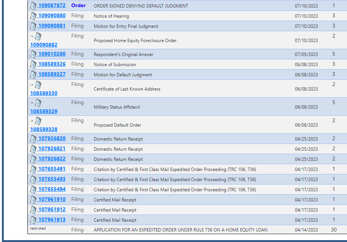This screenshot has height=242, width=347.
Task: Select 'Motion for Entry Final Judgment' text
Action: coord(126,26)
